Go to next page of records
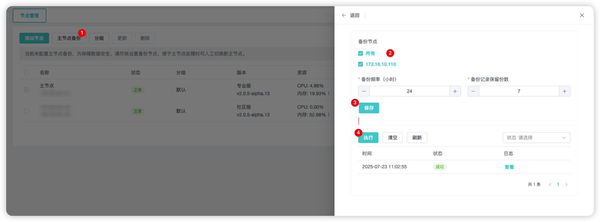Screen dimensions: 600x222 point(567,185)
